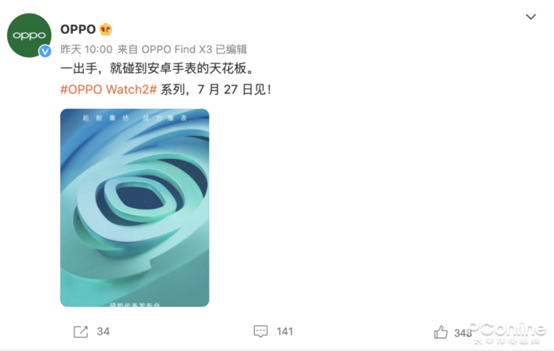
Task: Click the comment count 141
Action: [285, 331]
